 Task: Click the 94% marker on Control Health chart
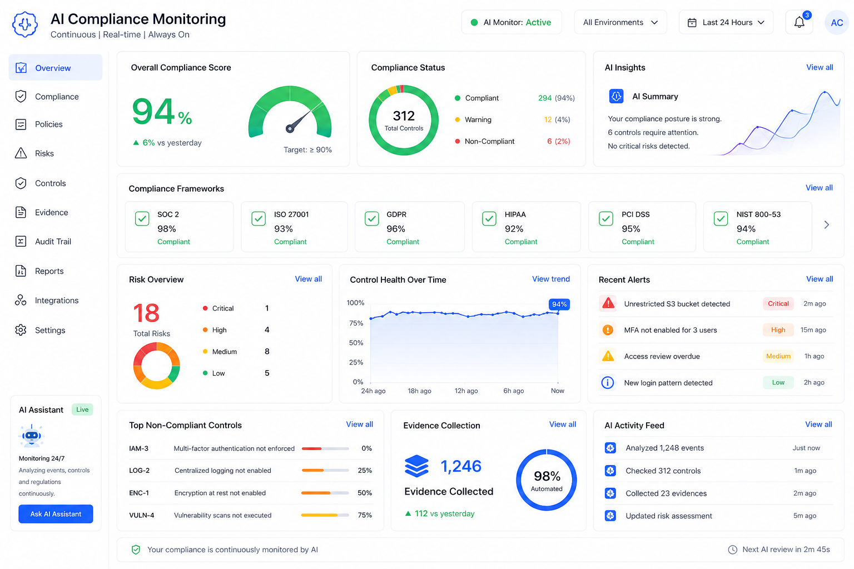(559, 305)
